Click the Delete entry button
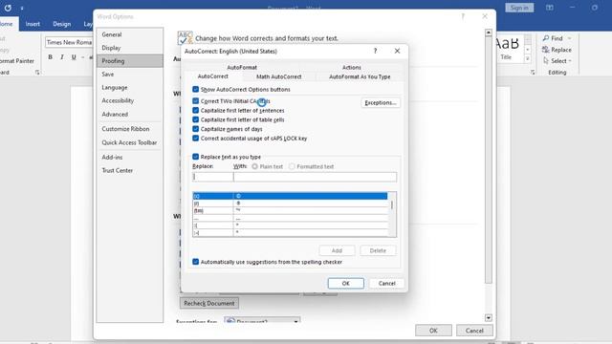Image resolution: width=612 pixels, height=344 pixels. tap(378, 250)
